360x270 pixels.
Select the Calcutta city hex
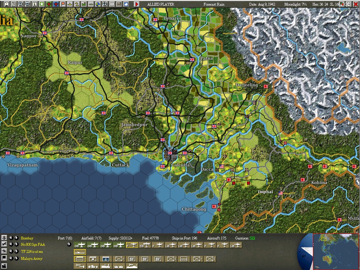tap(170, 153)
